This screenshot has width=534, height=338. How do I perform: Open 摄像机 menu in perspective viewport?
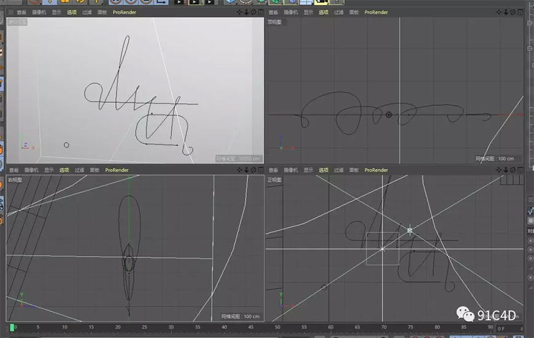tap(39, 12)
